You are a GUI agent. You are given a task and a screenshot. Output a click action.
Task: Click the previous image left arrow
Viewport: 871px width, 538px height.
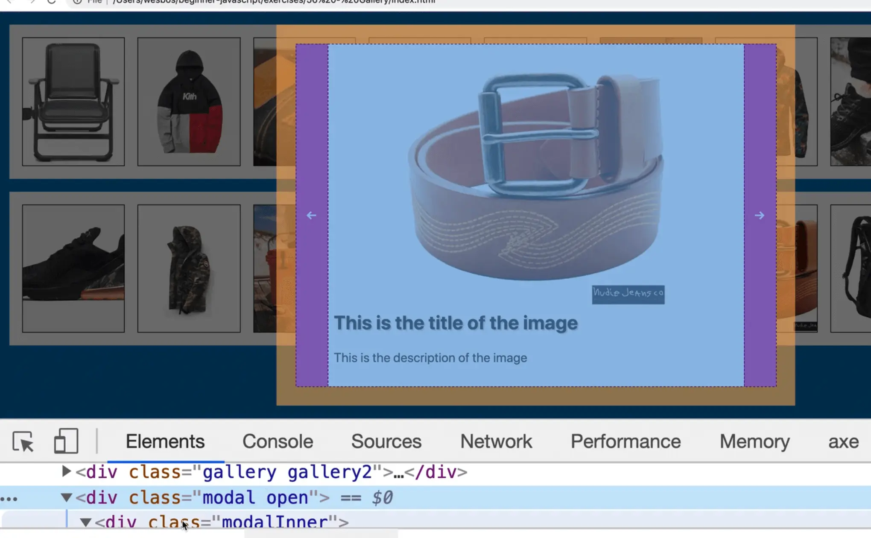312,216
